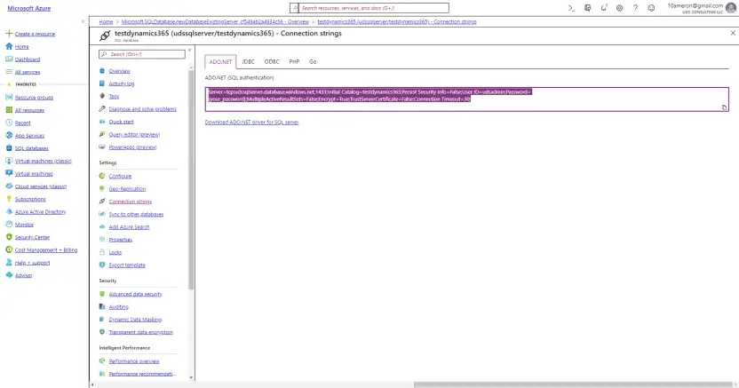Click the horizontal scrollbar thumb at bottom

pyautogui.click(x=573, y=384)
